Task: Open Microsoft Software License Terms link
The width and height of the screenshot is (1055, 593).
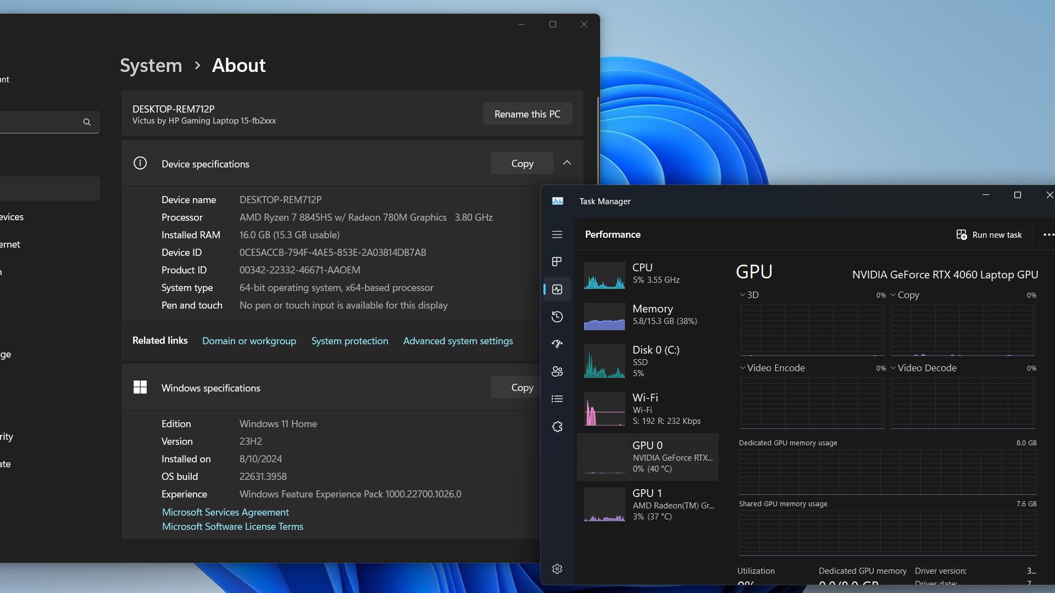Action: [232, 526]
